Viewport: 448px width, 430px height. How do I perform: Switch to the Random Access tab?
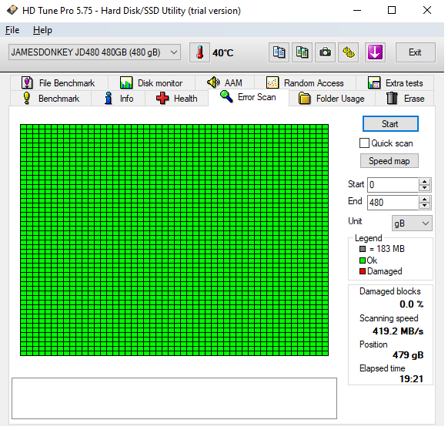click(x=305, y=83)
